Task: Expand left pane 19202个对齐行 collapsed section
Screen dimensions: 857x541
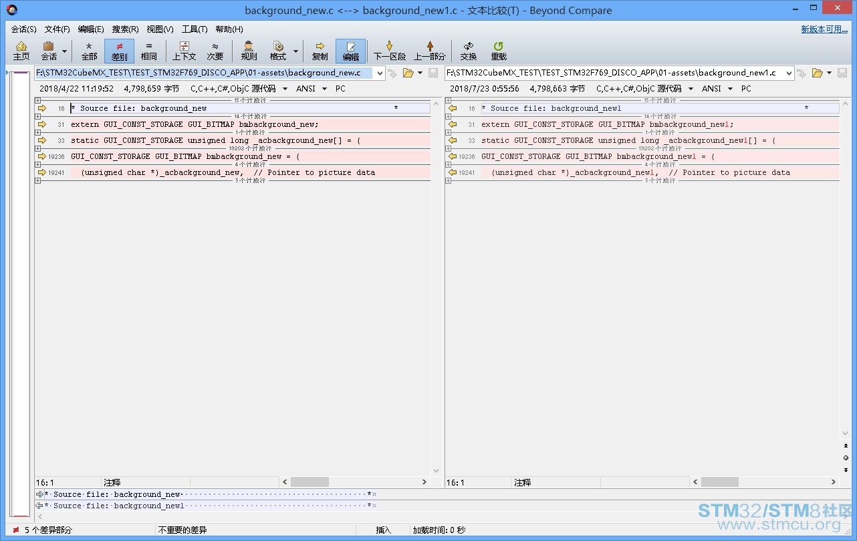Action: tap(38, 148)
